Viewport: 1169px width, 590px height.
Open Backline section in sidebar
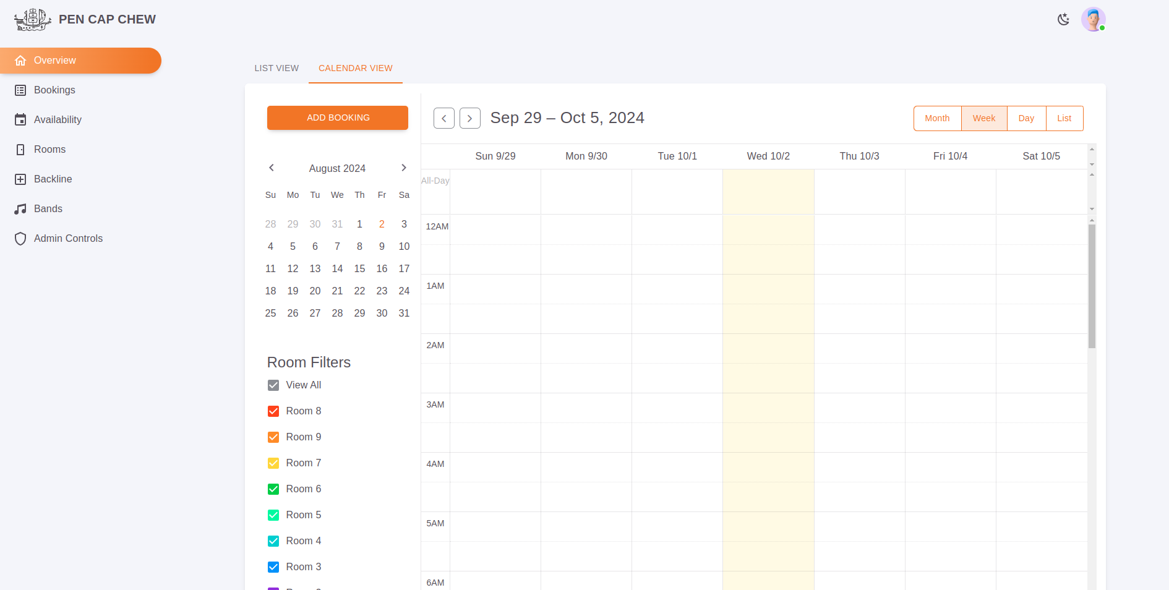(x=53, y=179)
